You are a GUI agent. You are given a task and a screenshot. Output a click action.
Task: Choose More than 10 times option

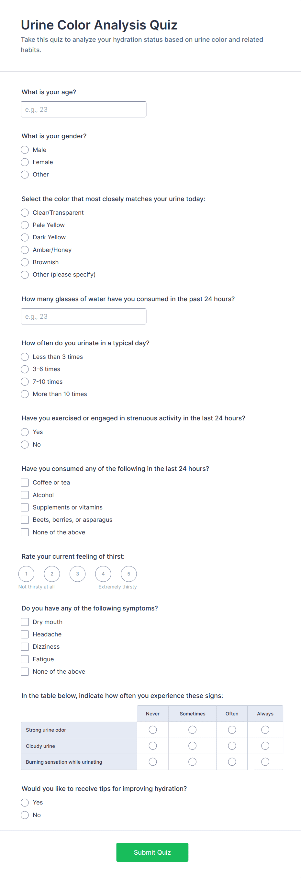25,394
